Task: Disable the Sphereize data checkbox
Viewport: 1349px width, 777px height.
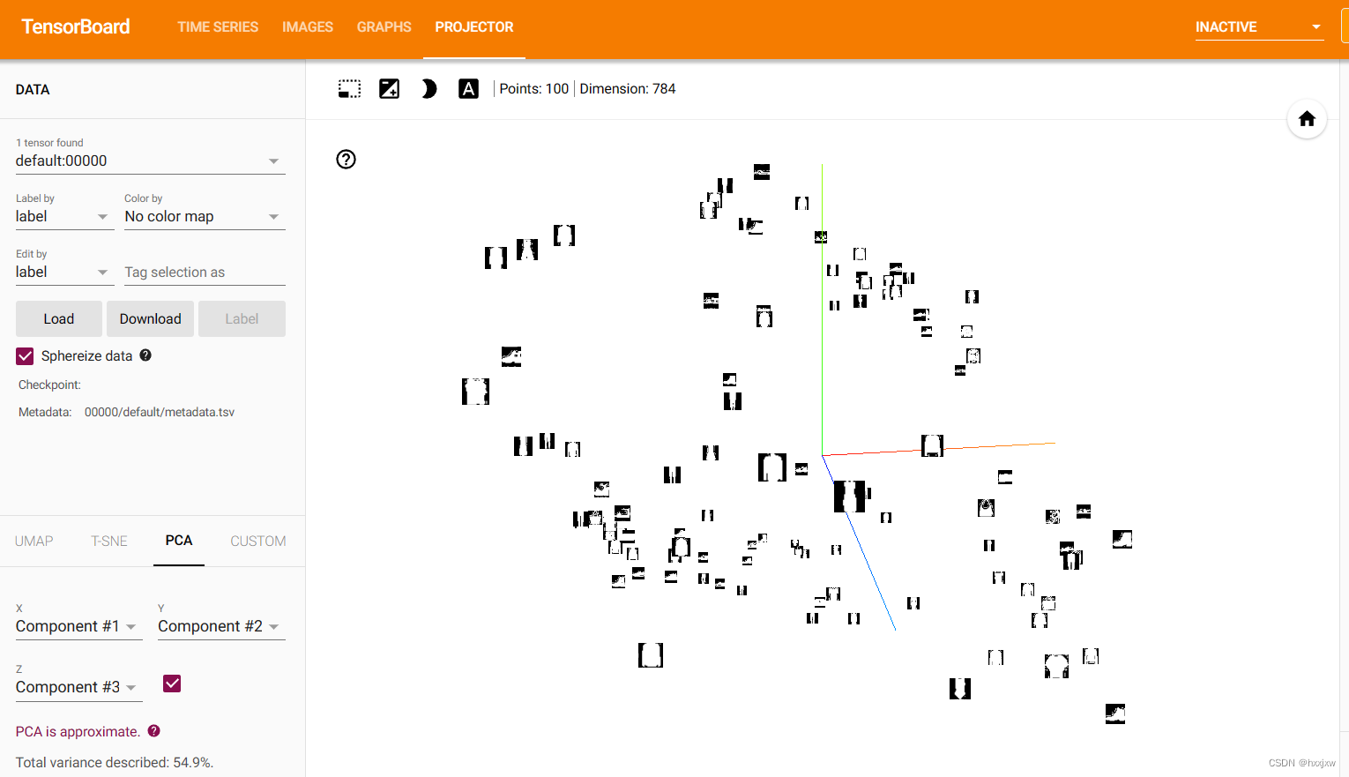Action: [x=25, y=355]
